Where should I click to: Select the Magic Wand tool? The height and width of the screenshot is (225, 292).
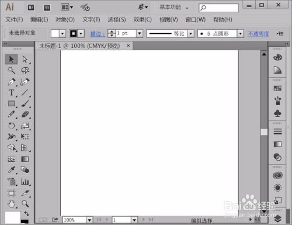11,70
